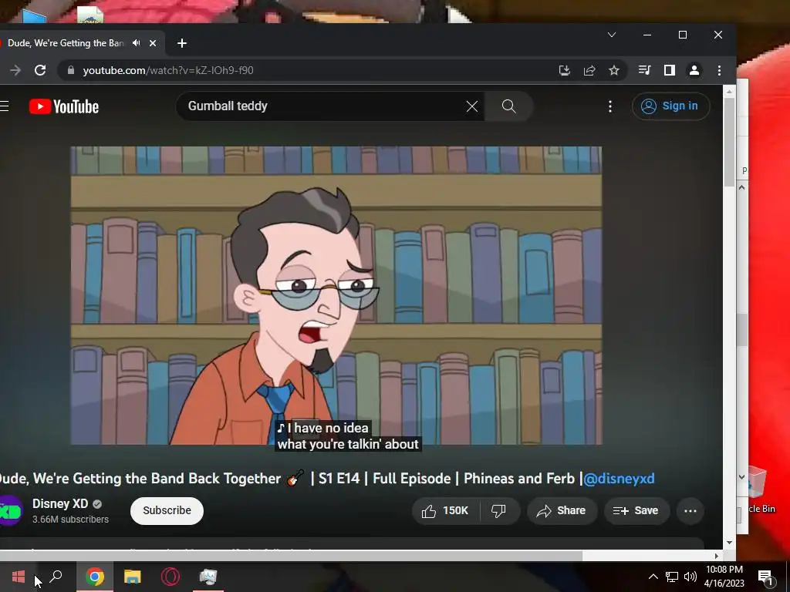
Task: Click the Sign in button
Action: click(x=670, y=106)
